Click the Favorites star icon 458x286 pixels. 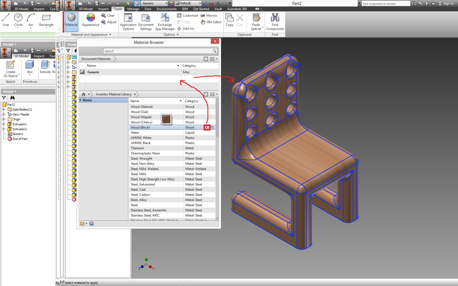pos(433,3)
